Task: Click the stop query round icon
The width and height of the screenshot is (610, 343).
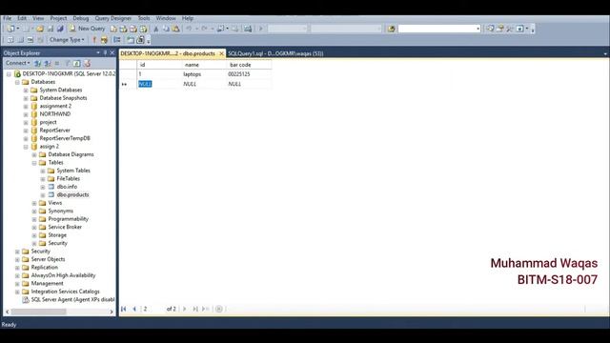Action: tap(219, 309)
